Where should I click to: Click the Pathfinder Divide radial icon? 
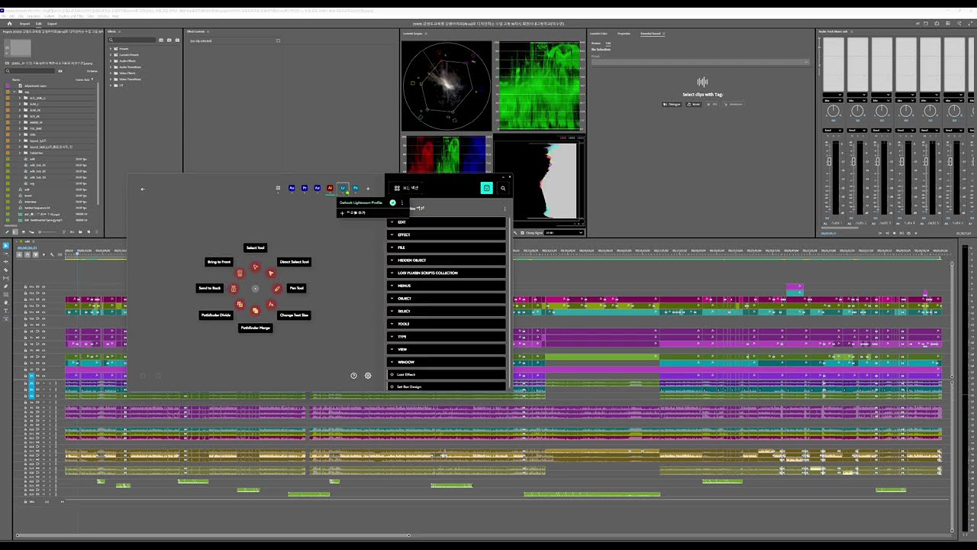tap(240, 304)
